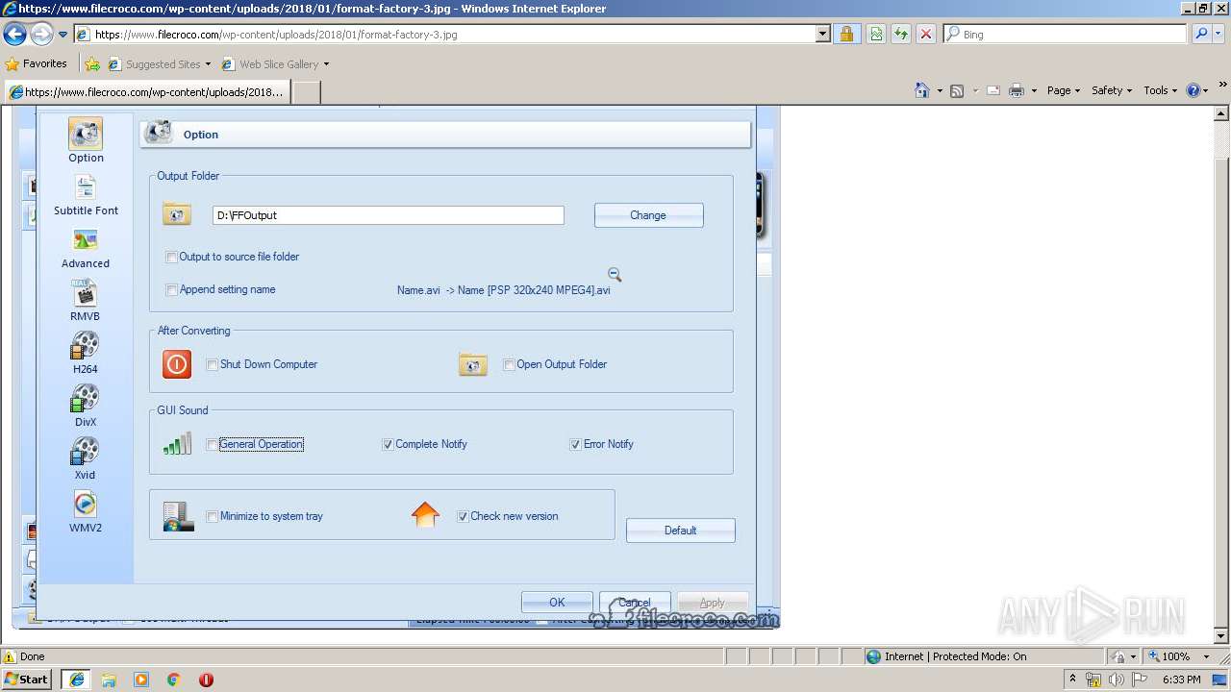
Task: Click OK in the Option dialog
Action: click(557, 603)
